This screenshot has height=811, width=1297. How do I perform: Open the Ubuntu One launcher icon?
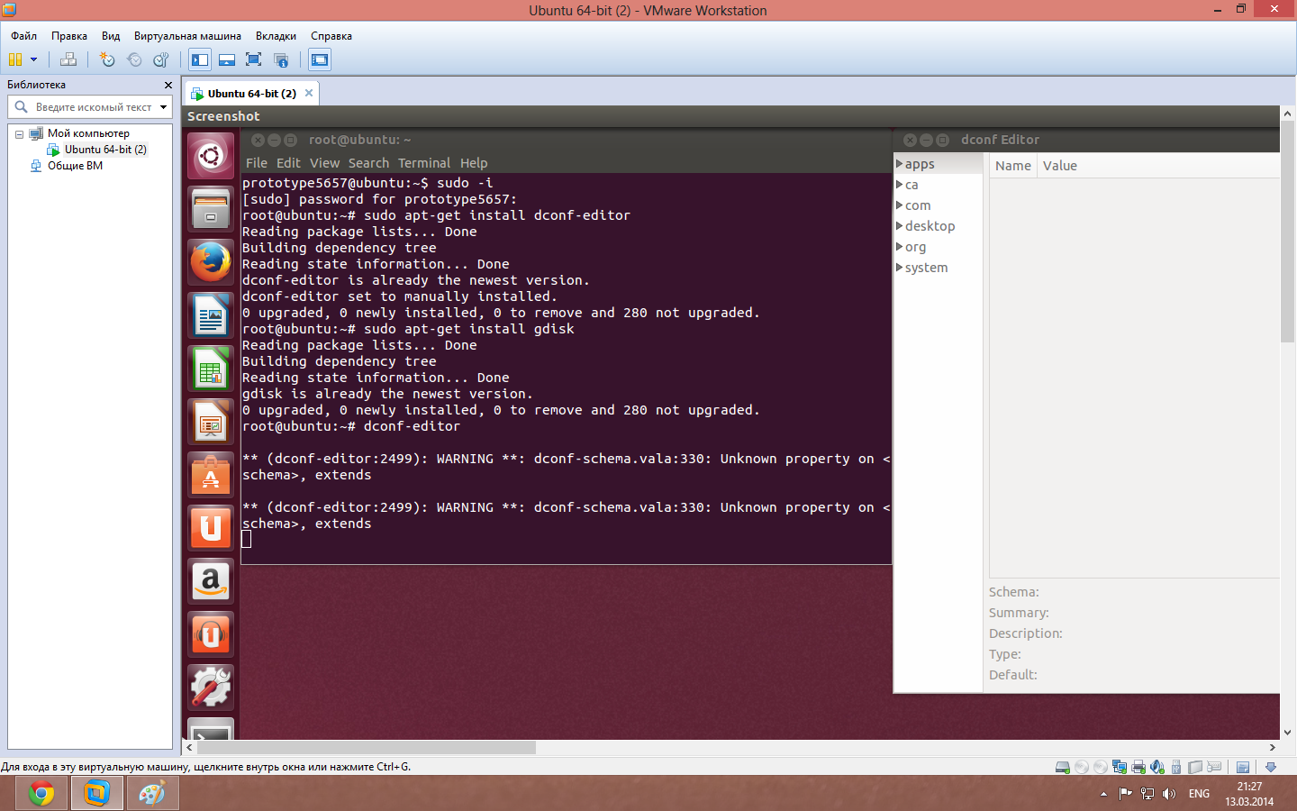pyautogui.click(x=211, y=528)
